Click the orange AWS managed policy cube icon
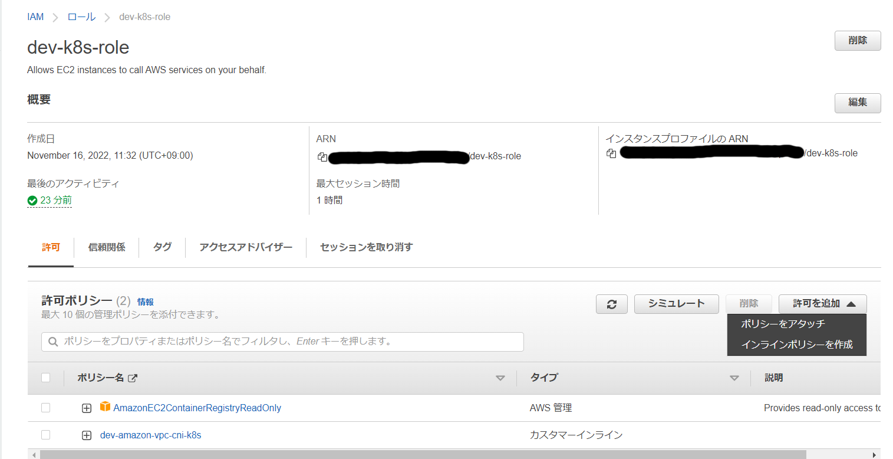 [x=106, y=407]
